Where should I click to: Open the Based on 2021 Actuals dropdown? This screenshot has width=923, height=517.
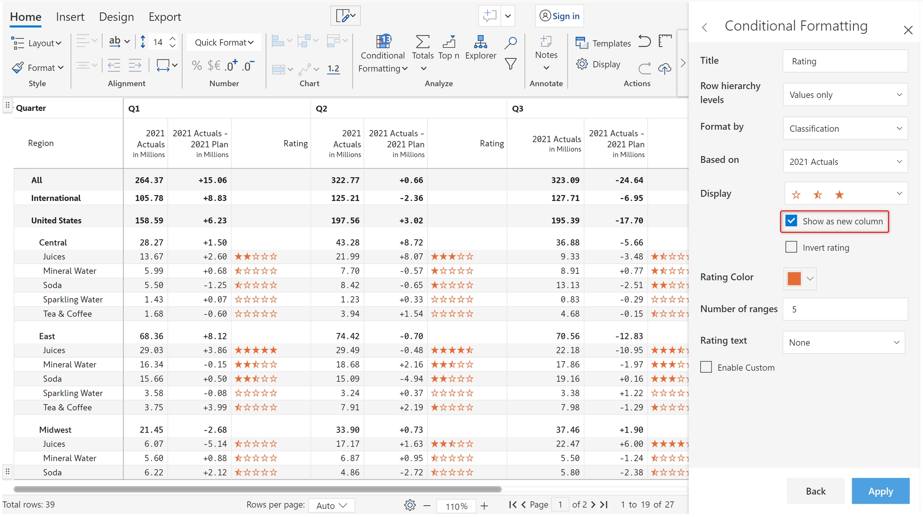(845, 162)
